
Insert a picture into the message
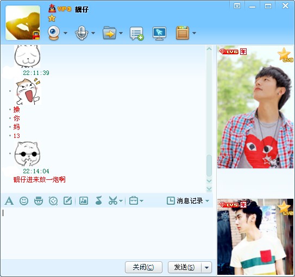84,200
